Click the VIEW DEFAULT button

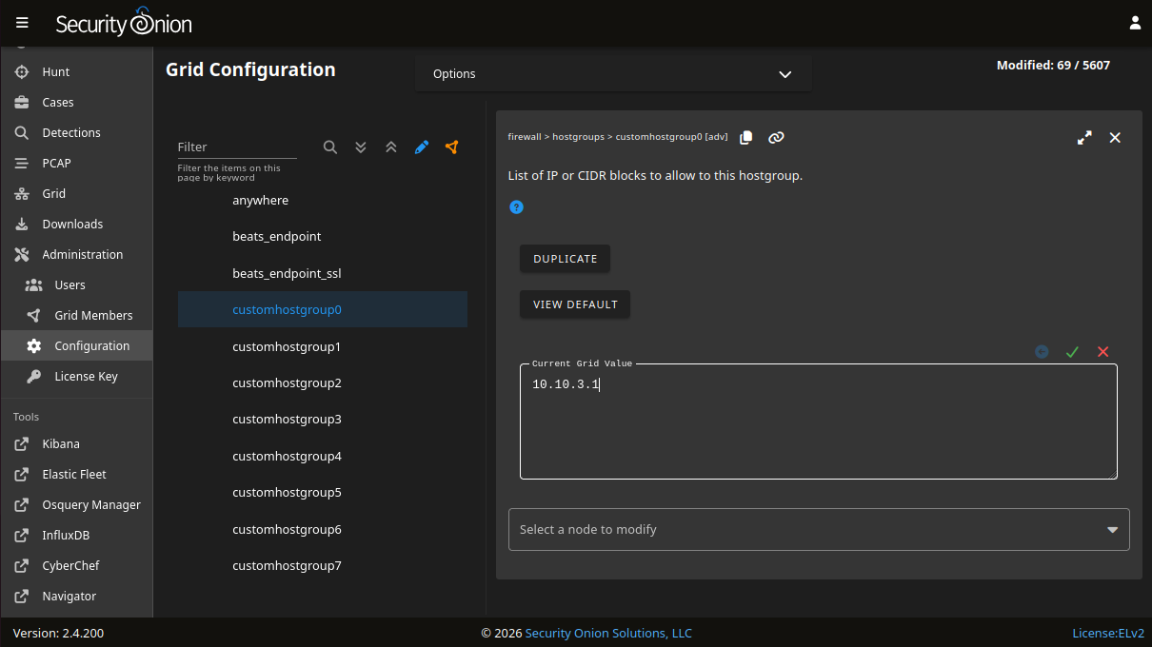pyautogui.click(x=575, y=304)
